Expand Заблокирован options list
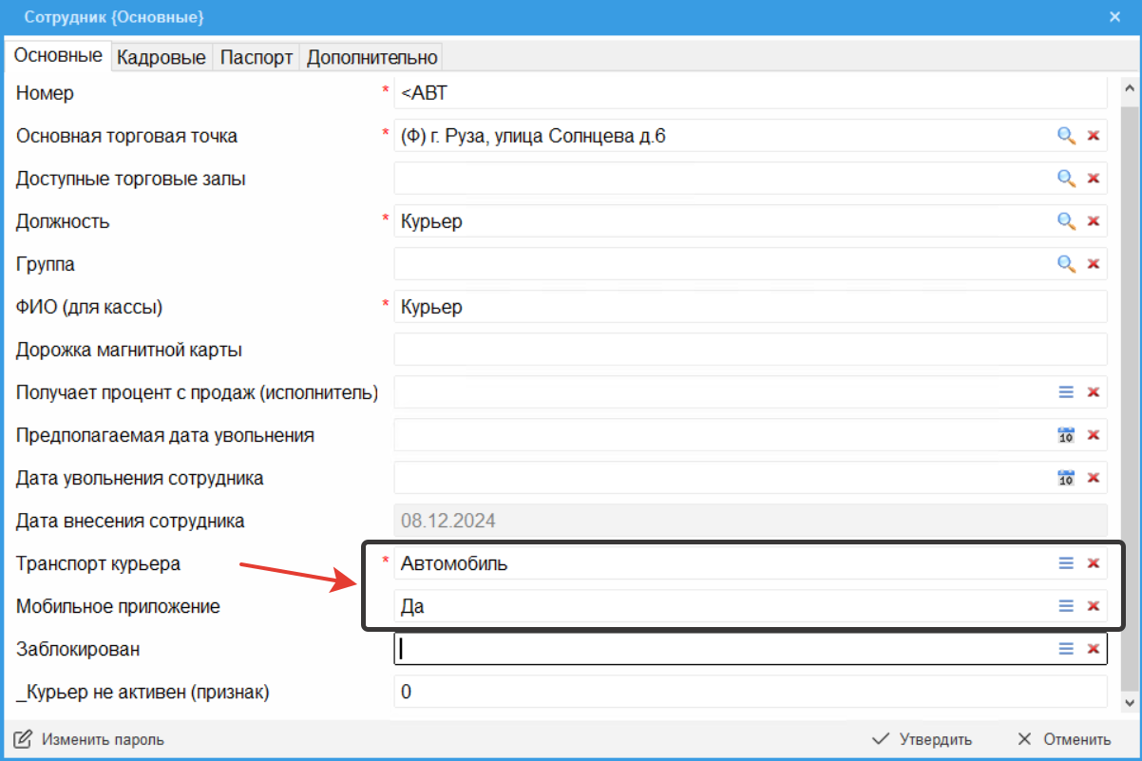Screen dimensions: 1142x761 coord(1066,649)
